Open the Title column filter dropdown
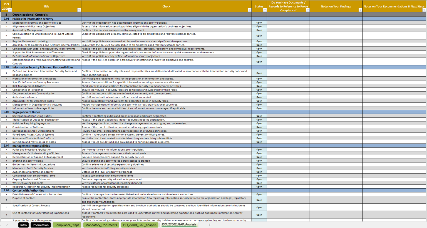Viewport: 427px width, 228px height. click(x=79, y=10)
